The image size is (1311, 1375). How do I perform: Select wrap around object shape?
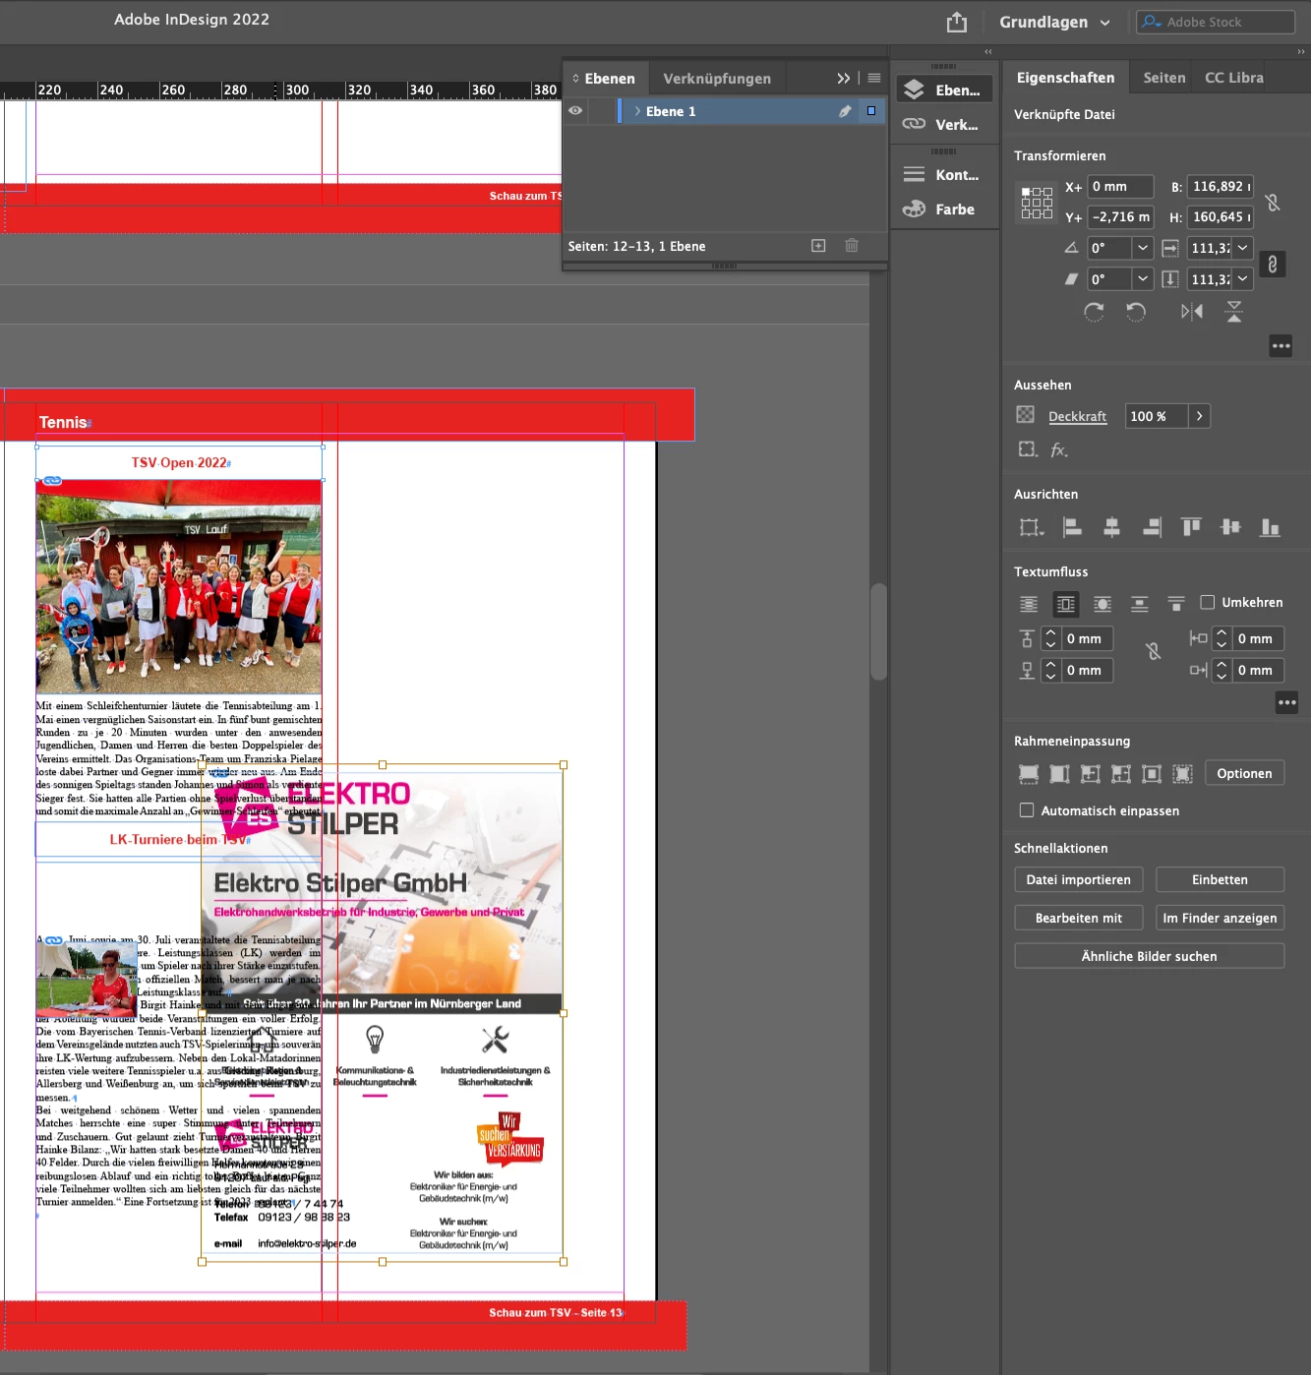tap(1102, 604)
